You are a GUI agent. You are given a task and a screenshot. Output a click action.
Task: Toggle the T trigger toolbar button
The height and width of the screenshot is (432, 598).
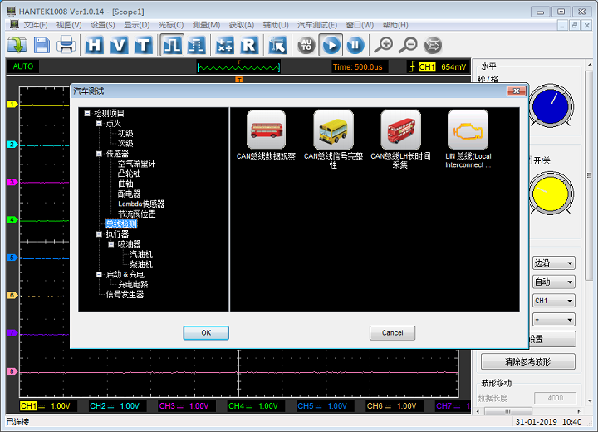[143, 45]
